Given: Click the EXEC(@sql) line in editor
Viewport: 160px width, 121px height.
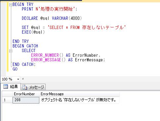Looking at the screenshot, I should pos(33,32).
